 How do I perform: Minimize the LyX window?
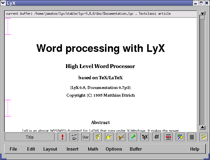tap(196, 3)
